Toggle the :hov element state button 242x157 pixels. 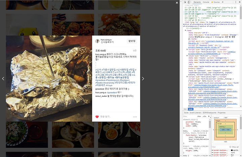click(x=199, y=116)
